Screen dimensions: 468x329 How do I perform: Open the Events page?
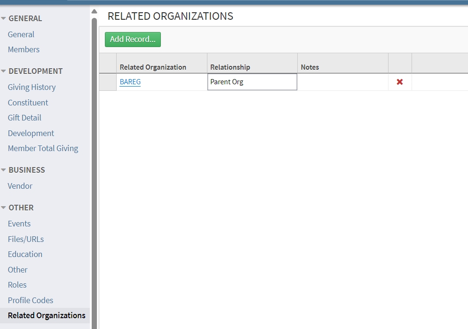(x=19, y=224)
